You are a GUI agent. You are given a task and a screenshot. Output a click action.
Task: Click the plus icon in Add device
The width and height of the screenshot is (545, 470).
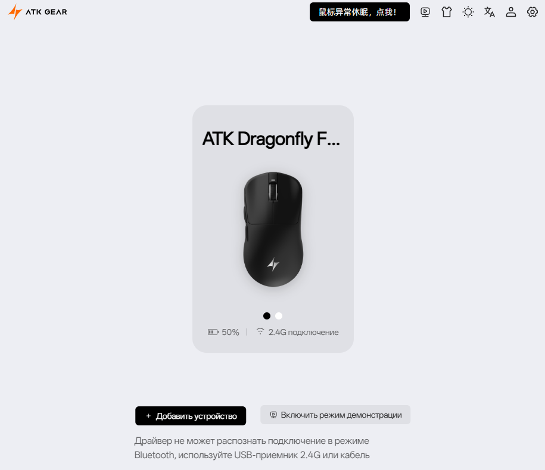[x=148, y=416]
